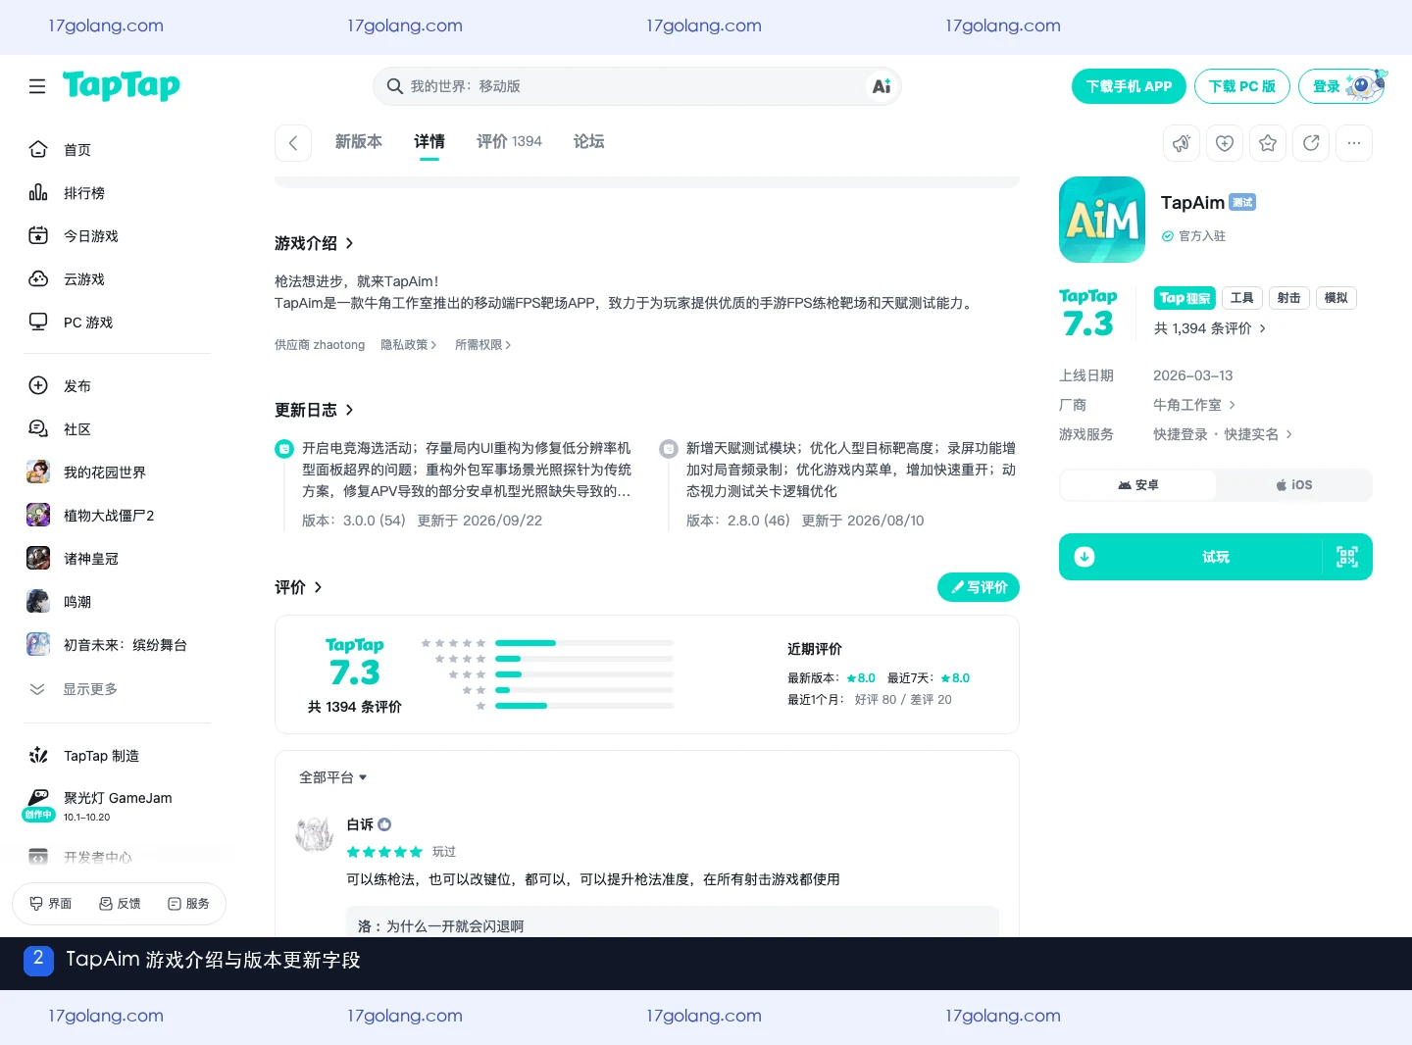The image size is (1412, 1045).
Task: Click the TapAim app icon
Action: 1102,220
